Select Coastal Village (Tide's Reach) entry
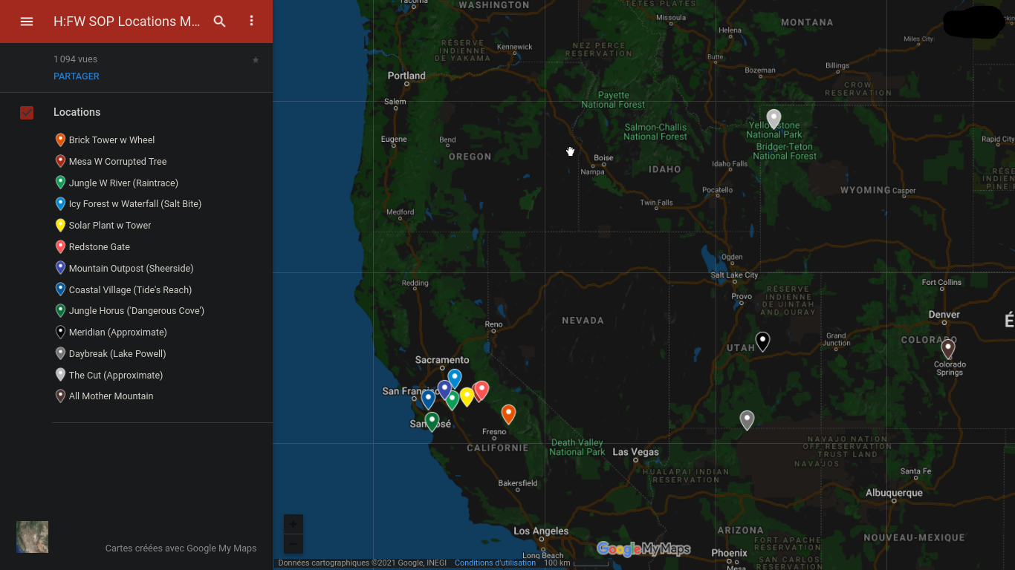The width and height of the screenshot is (1015, 570). (x=130, y=290)
